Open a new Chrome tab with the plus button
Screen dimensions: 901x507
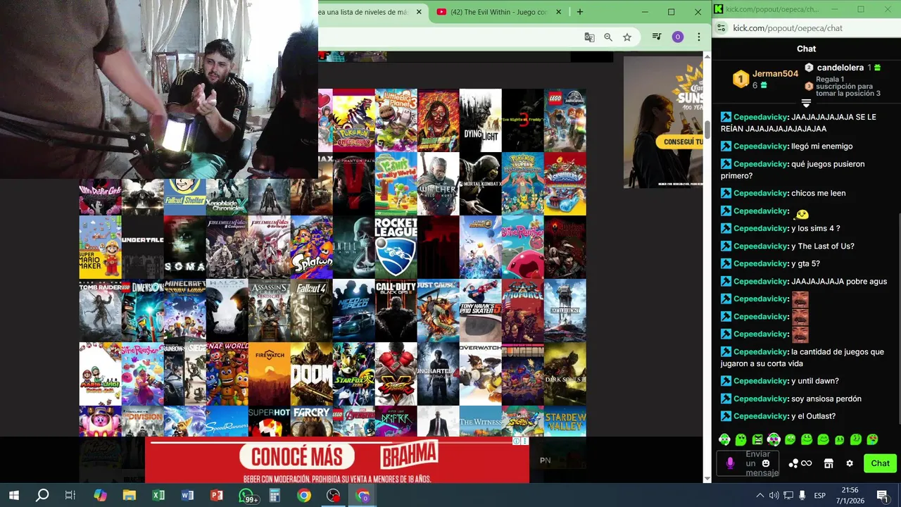580,12
